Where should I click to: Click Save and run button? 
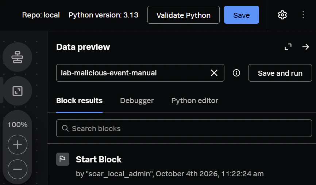click(x=280, y=73)
